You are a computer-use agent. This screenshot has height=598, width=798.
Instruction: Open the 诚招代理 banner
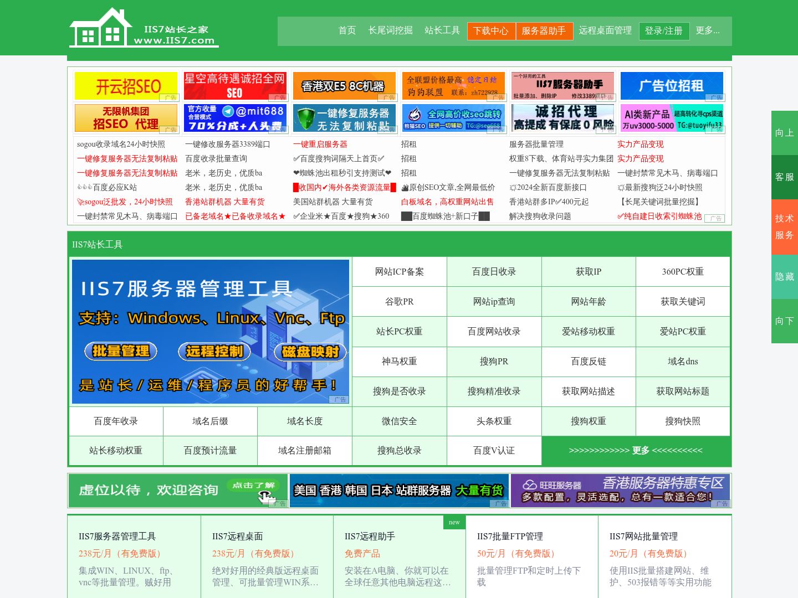coord(562,118)
